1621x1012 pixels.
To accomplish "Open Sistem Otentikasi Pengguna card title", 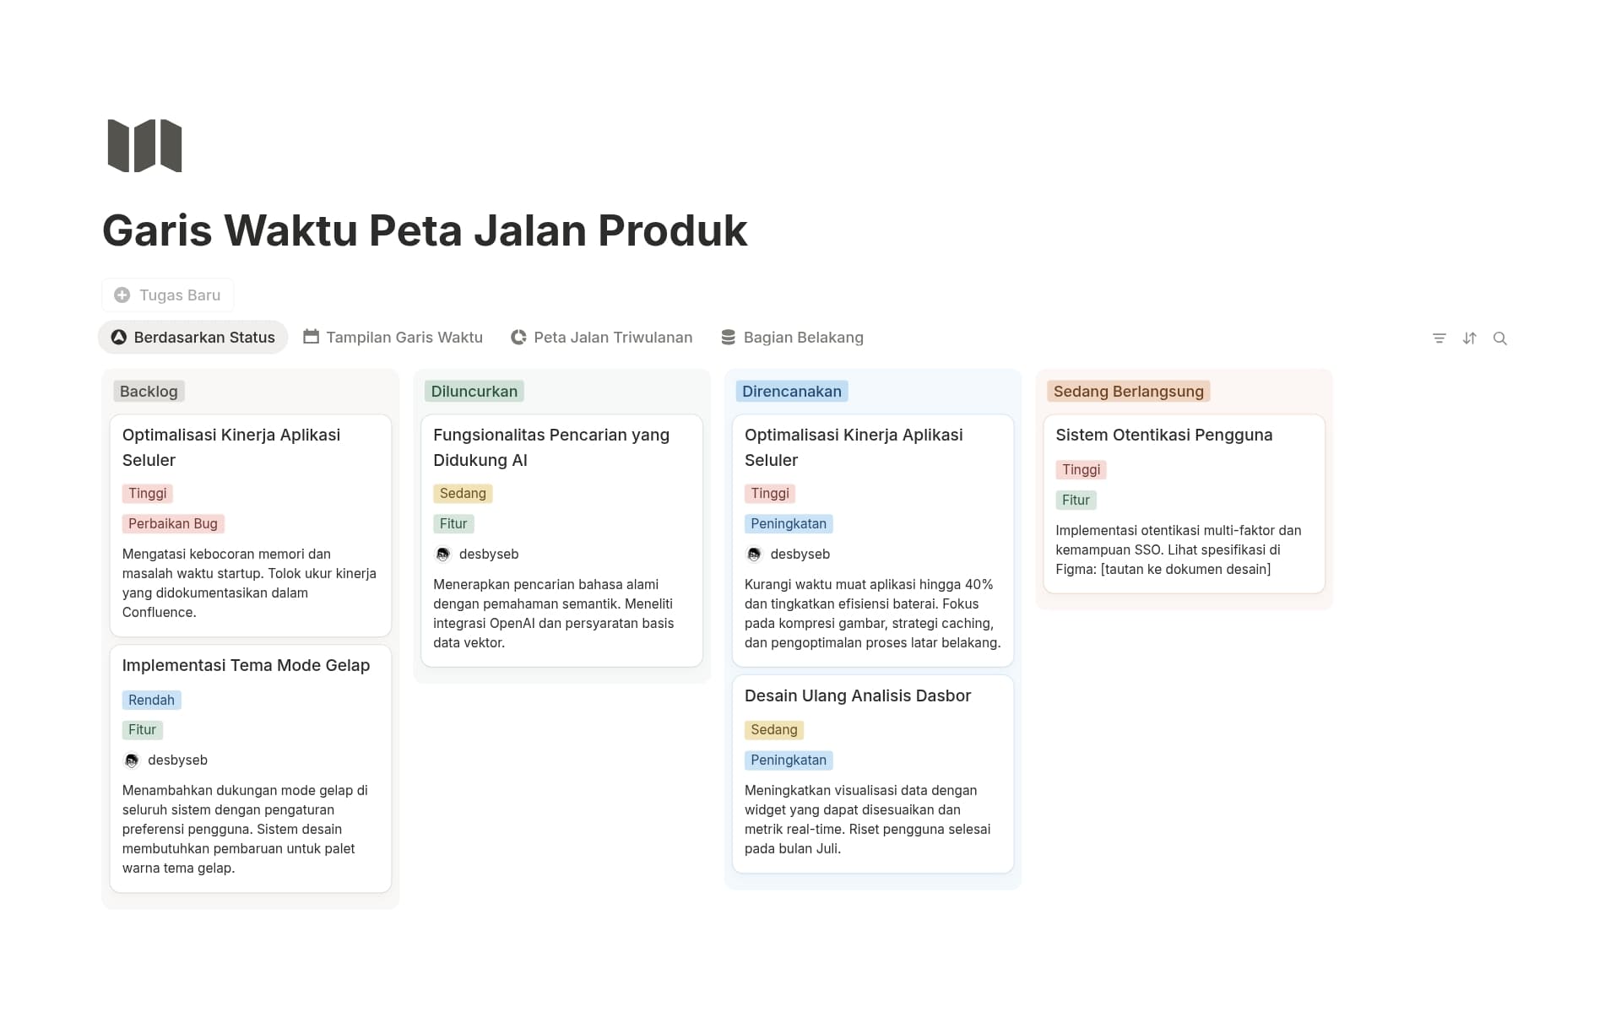I will tap(1163, 435).
